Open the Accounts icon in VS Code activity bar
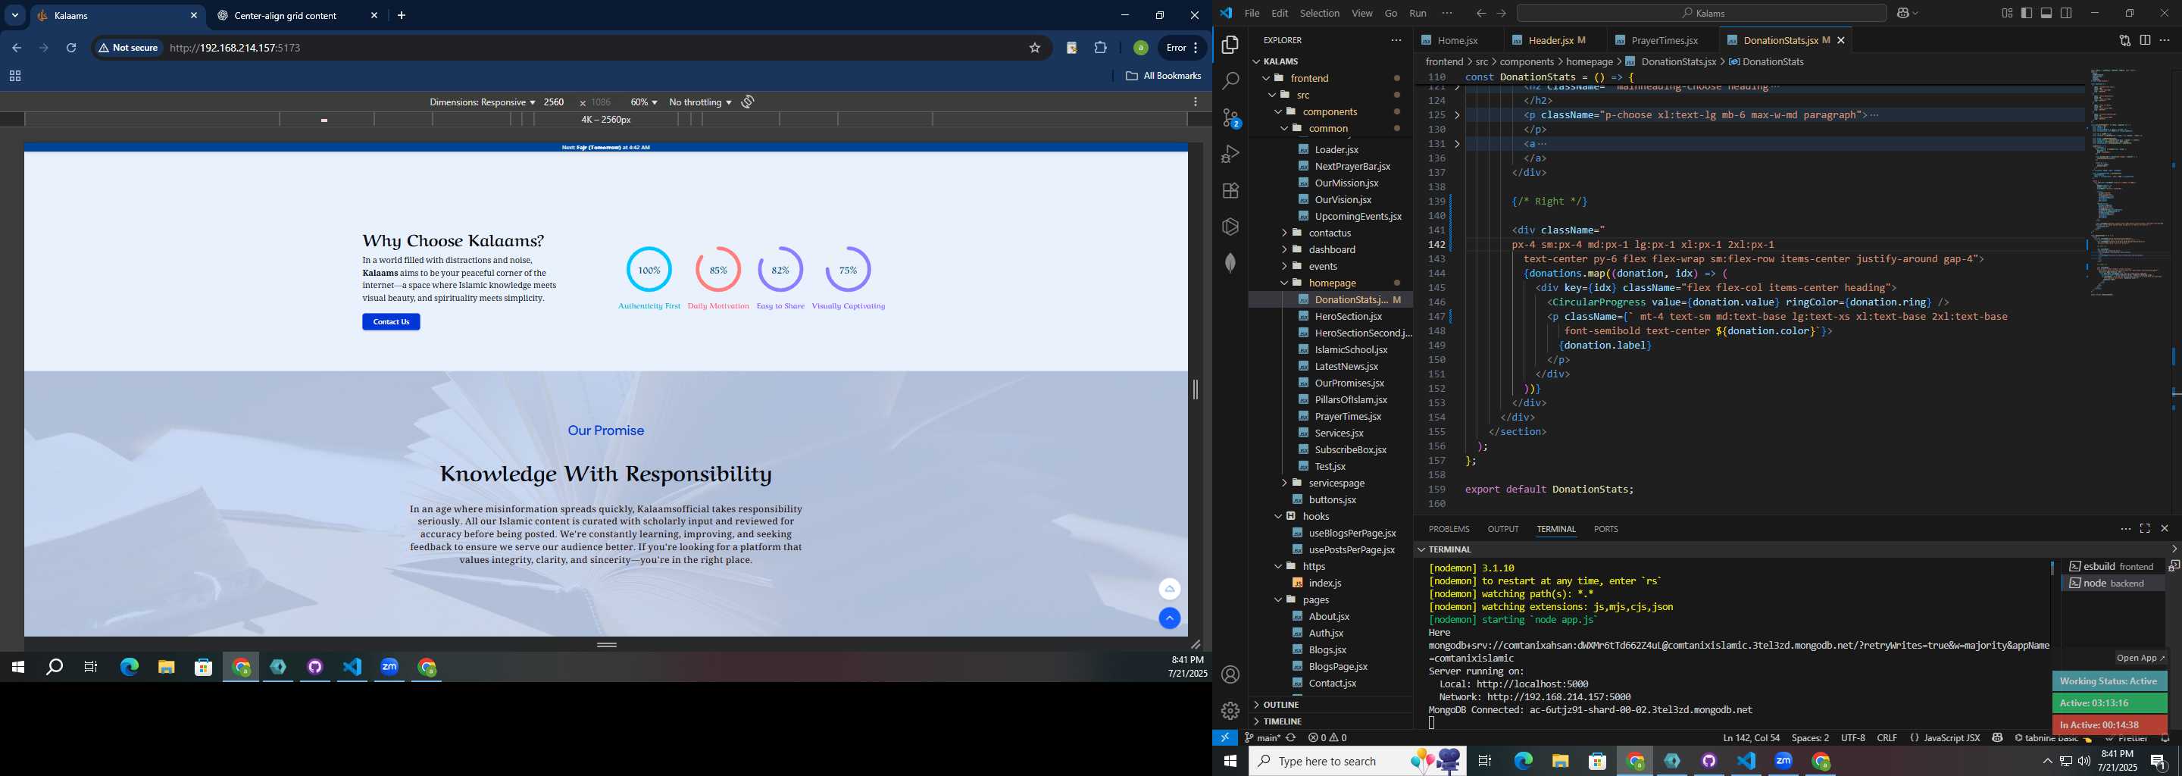The width and height of the screenshot is (2182, 776). coord(1230,674)
